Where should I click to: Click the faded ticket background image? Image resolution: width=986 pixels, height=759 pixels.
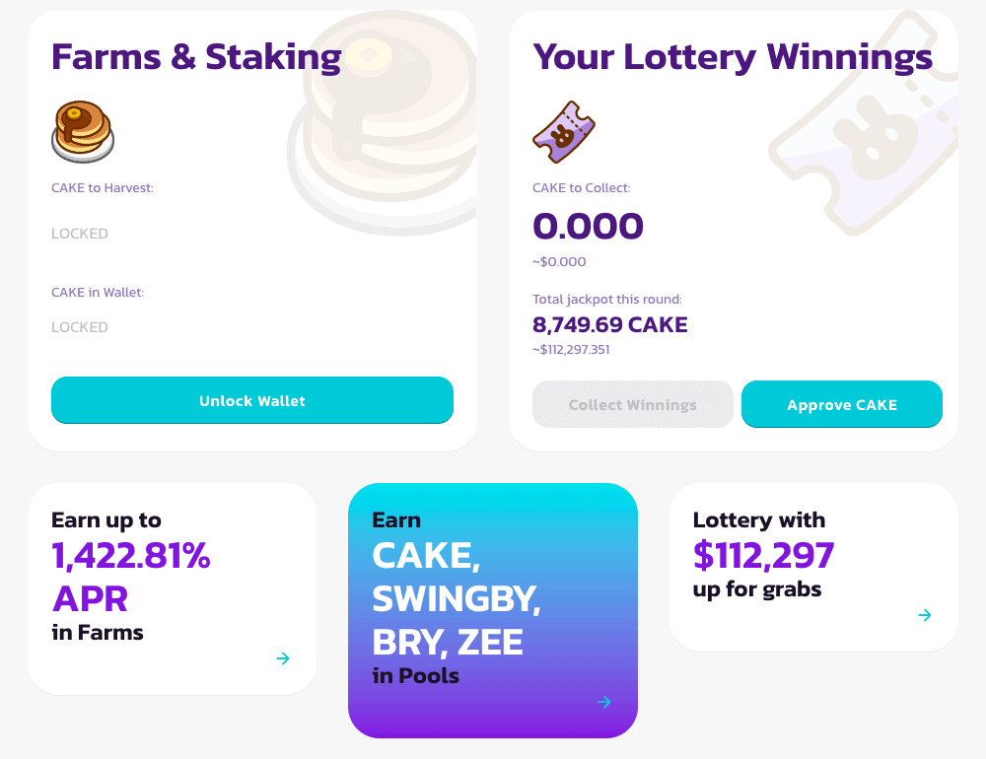(864, 122)
